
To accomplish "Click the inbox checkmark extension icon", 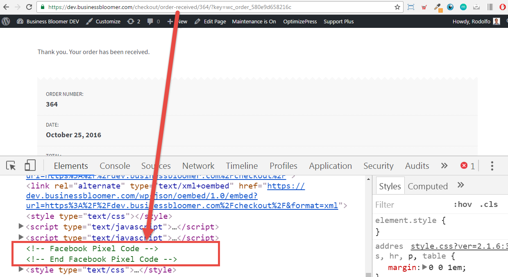I will (476, 7).
